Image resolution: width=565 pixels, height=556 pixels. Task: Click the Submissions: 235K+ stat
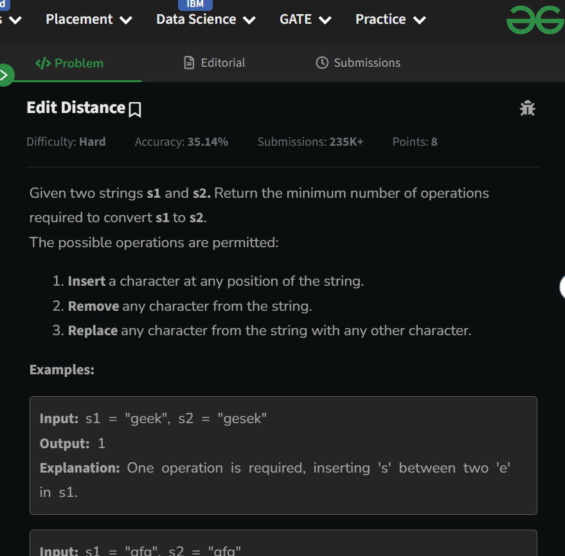tap(310, 142)
